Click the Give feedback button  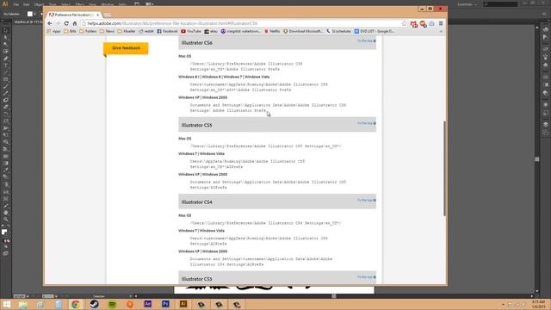pyautogui.click(x=126, y=48)
